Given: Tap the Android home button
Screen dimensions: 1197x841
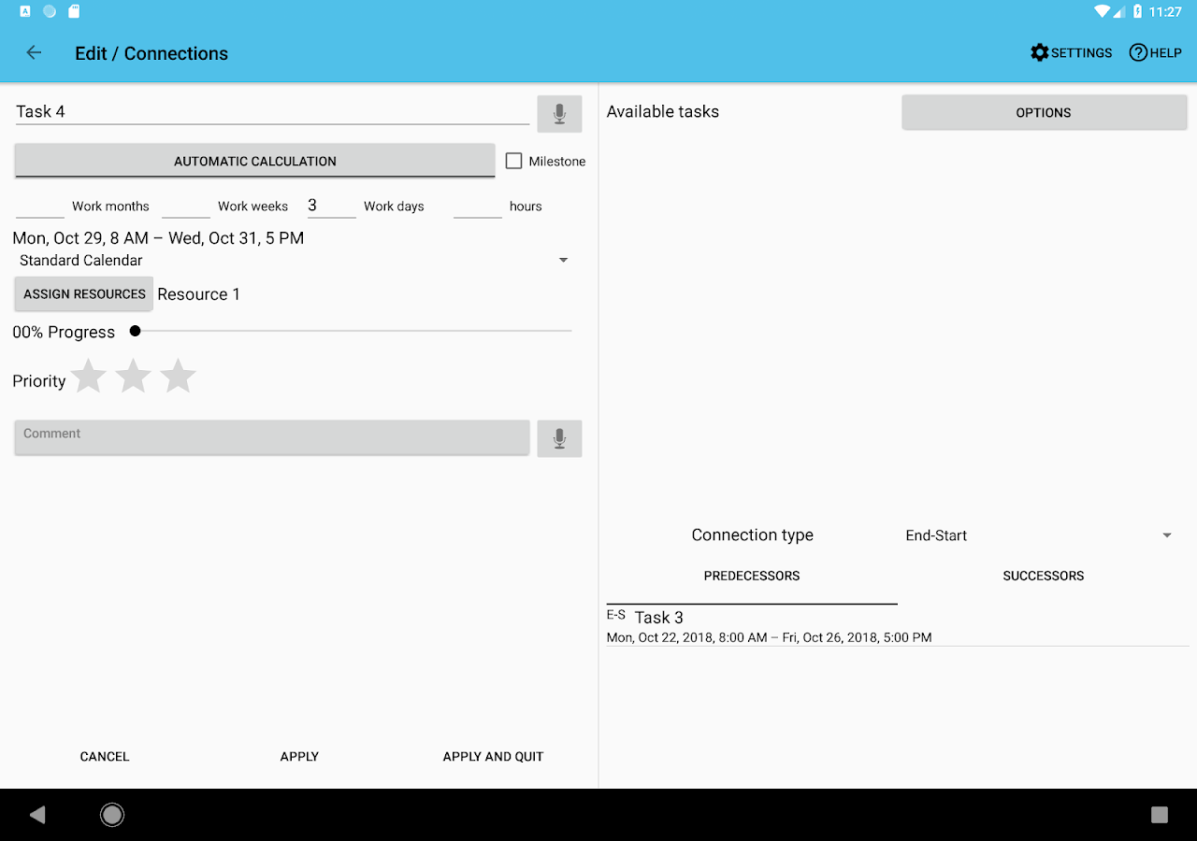Looking at the screenshot, I should [x=111, y=814].
